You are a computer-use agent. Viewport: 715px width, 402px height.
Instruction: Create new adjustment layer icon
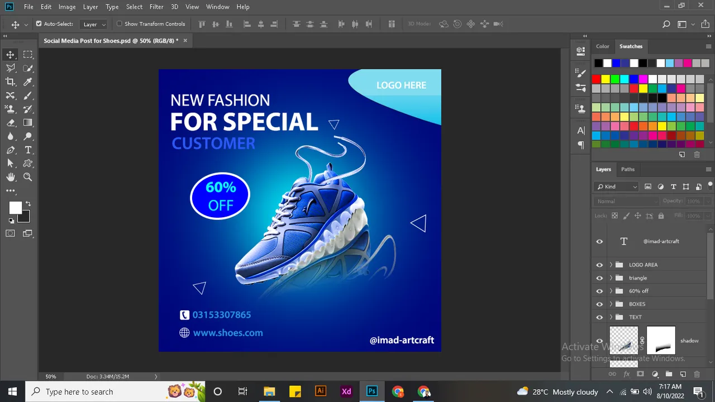(x=655, y=374)
